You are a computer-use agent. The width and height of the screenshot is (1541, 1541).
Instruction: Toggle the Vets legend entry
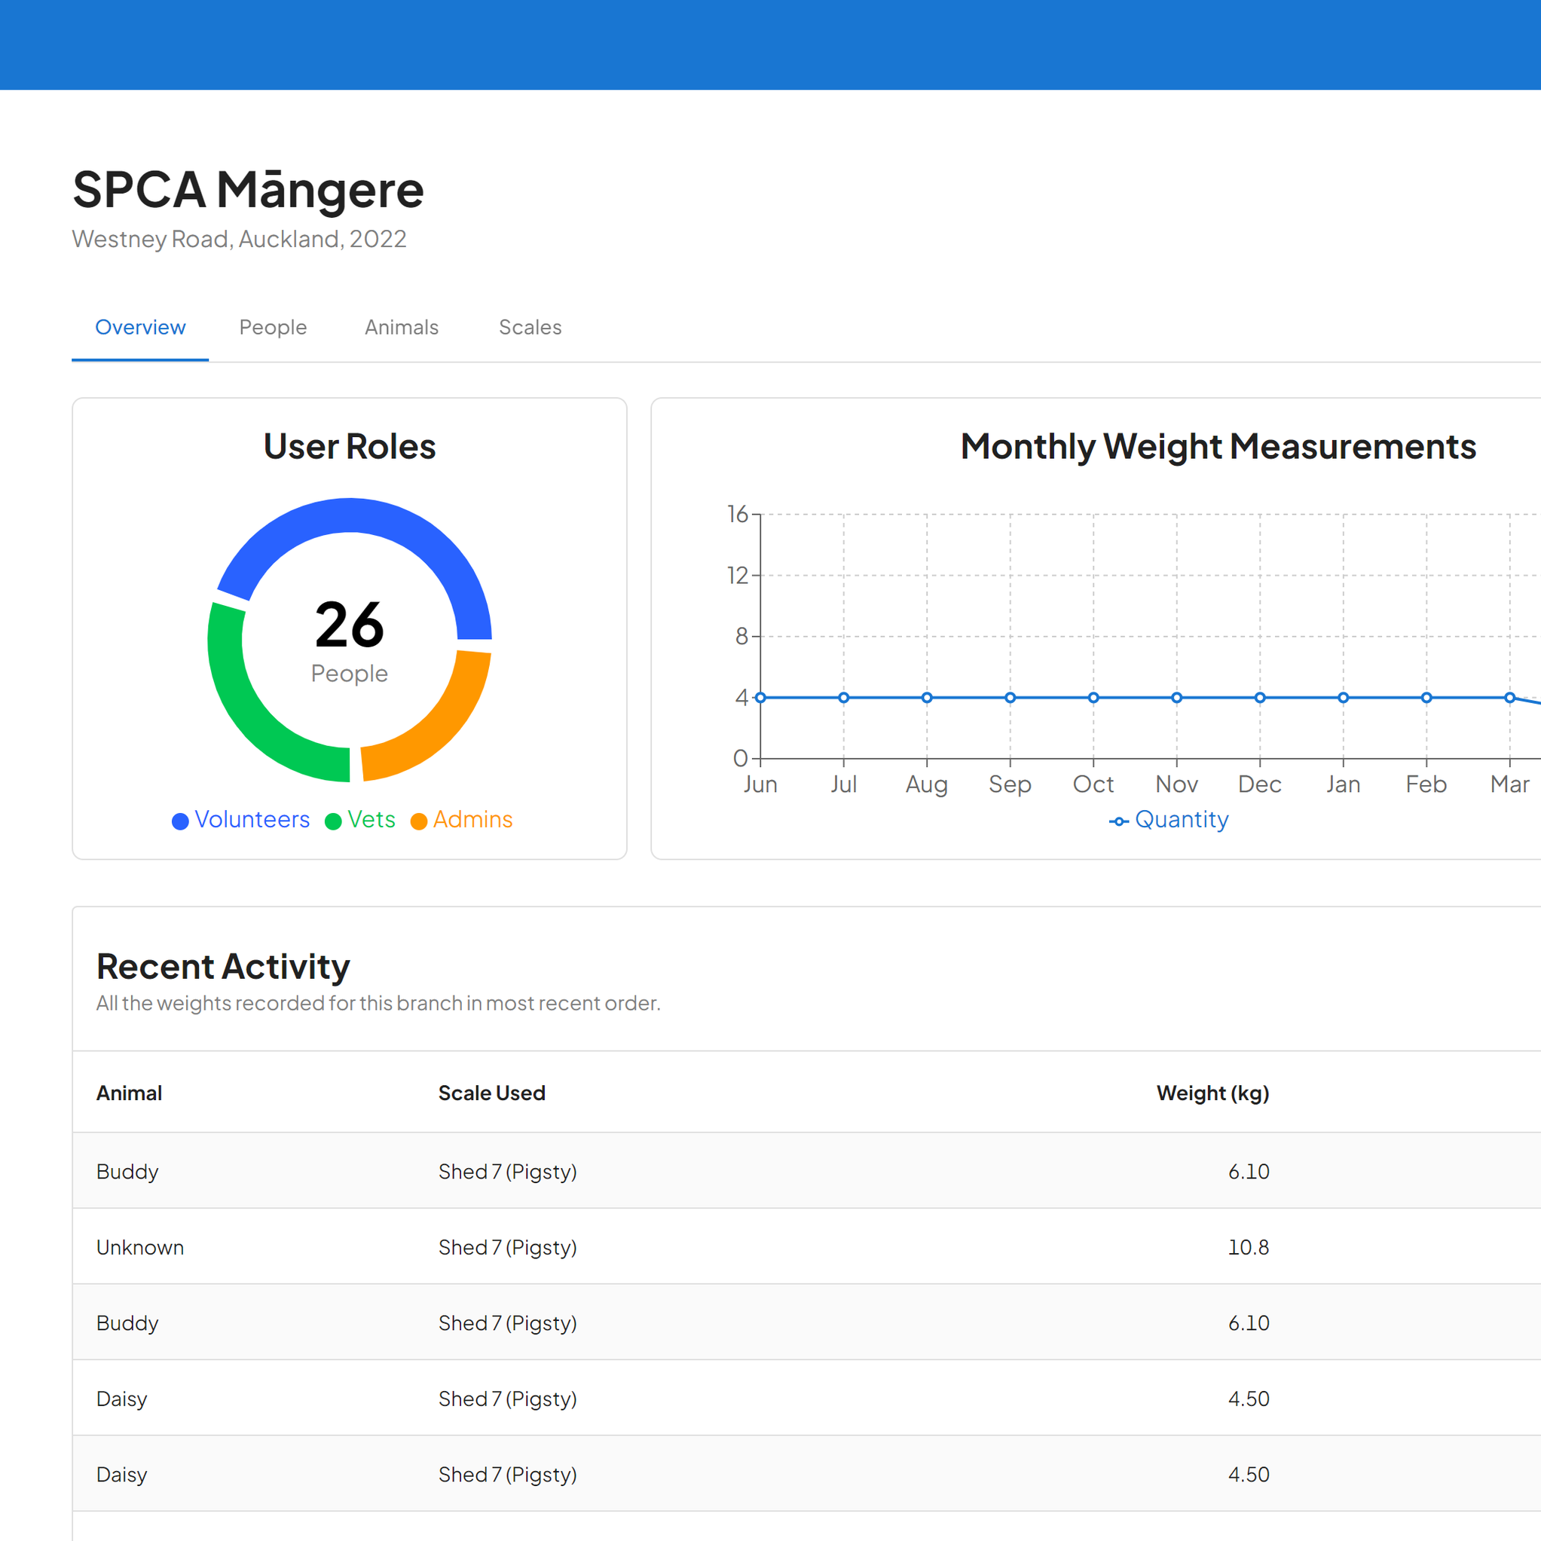(359, 819)
